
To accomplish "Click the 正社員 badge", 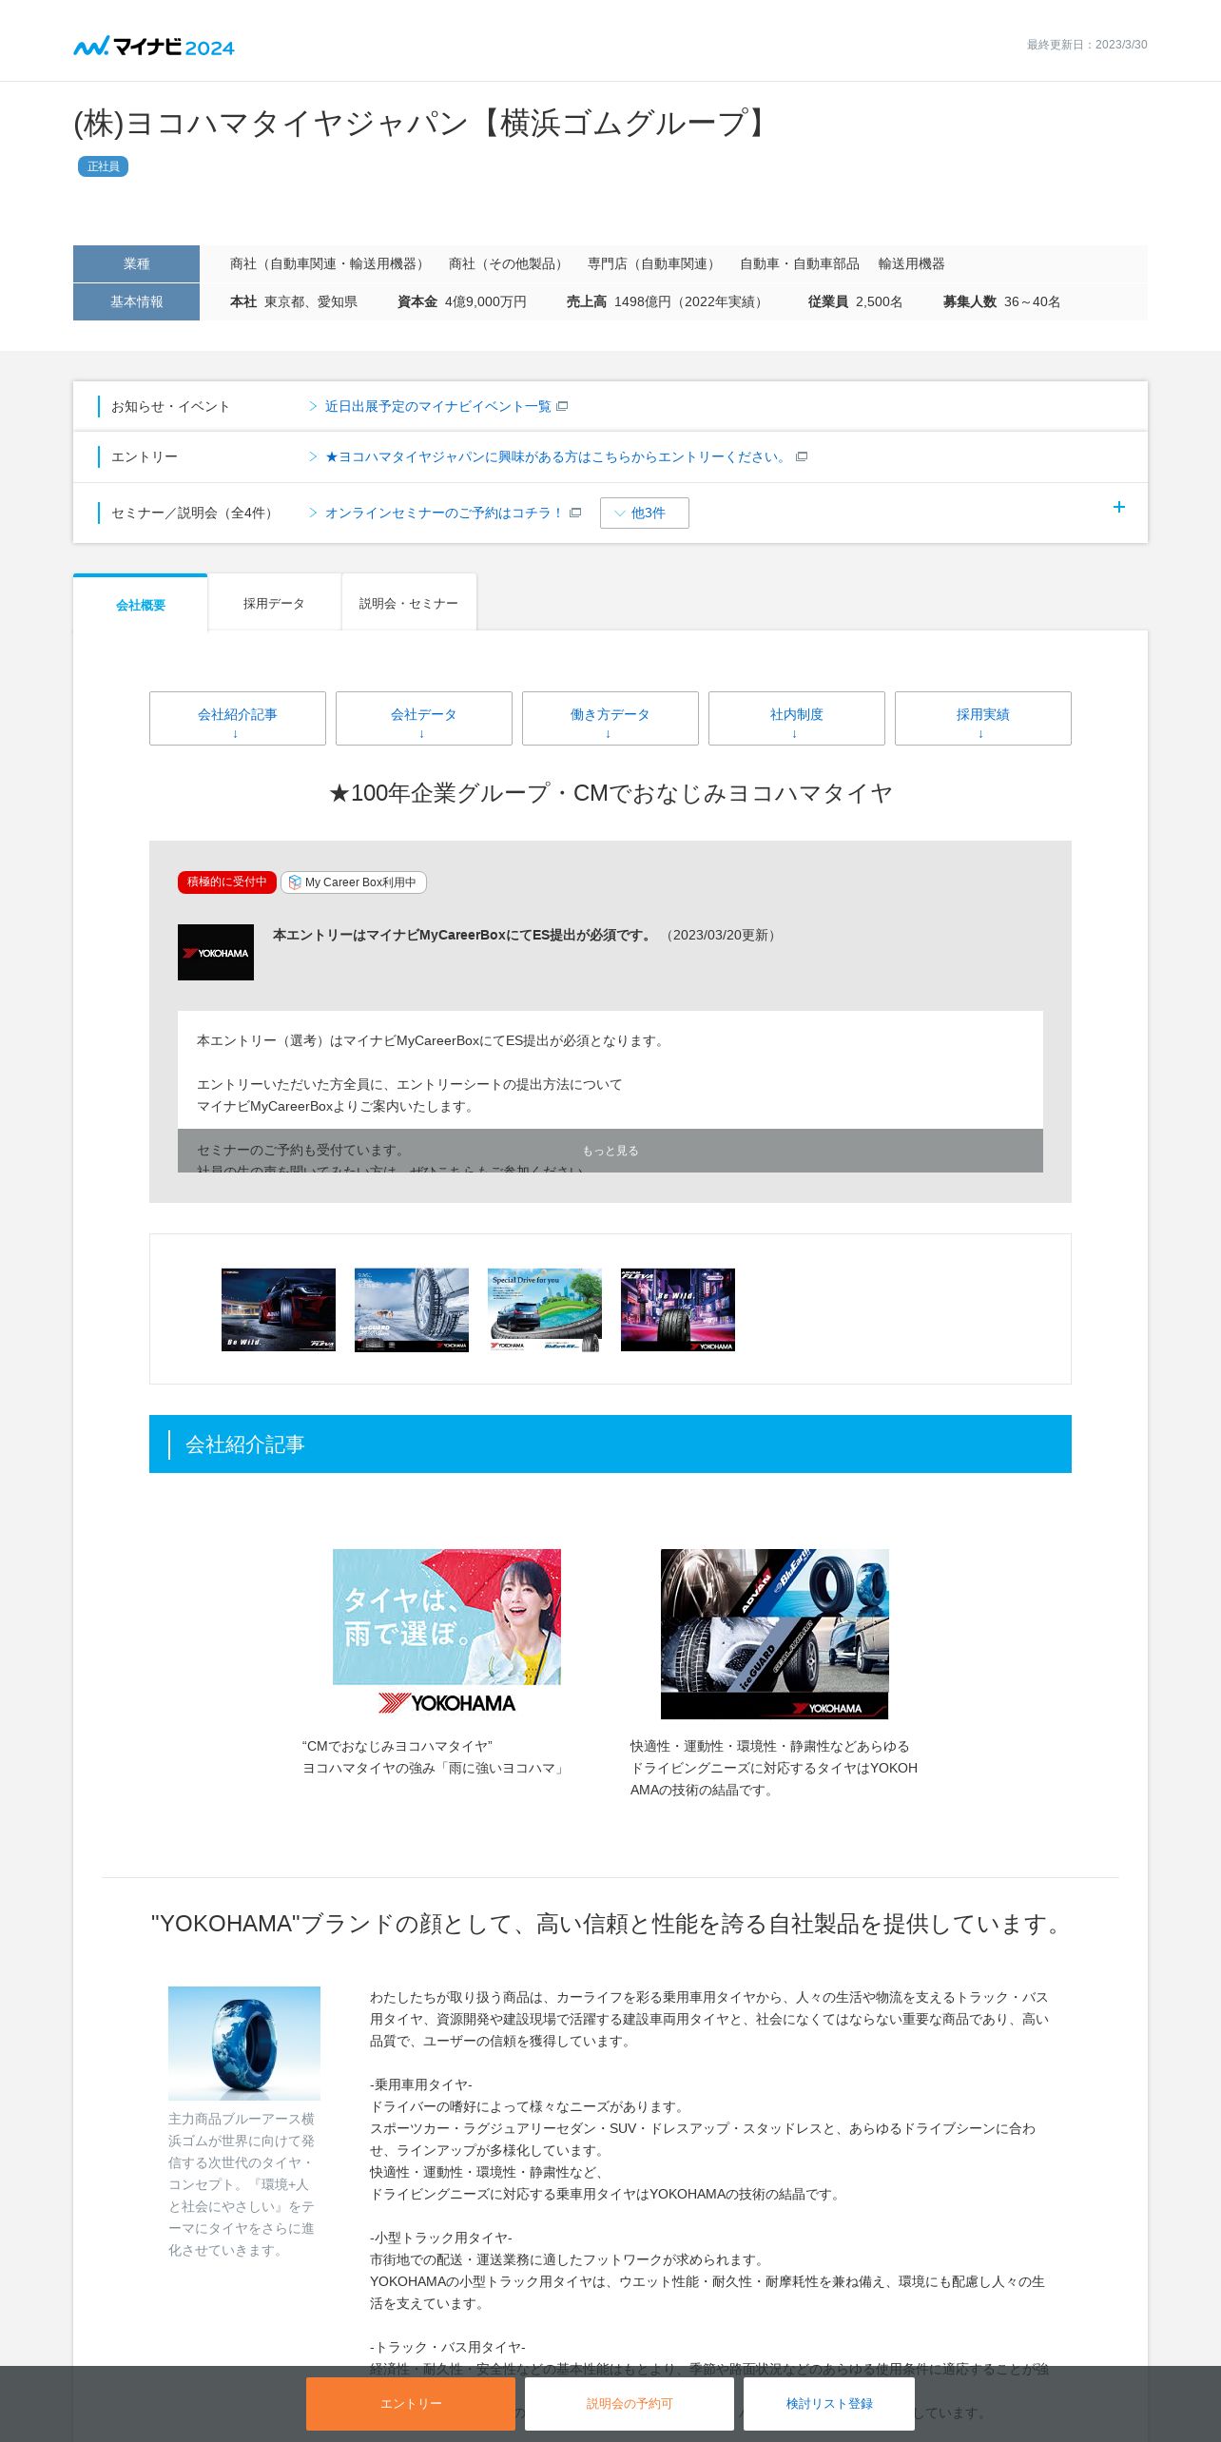I will click(x=103, y=166).
